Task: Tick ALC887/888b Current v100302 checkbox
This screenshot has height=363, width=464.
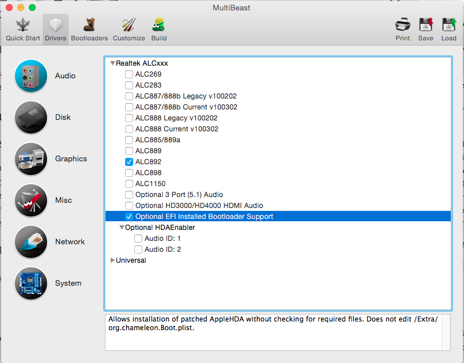Action: 129,107
